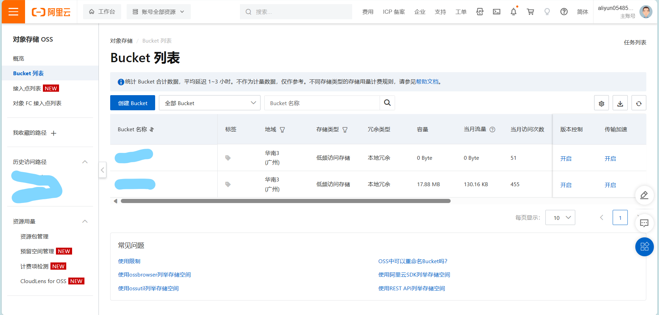Switch language via 简体

[582, 12]
